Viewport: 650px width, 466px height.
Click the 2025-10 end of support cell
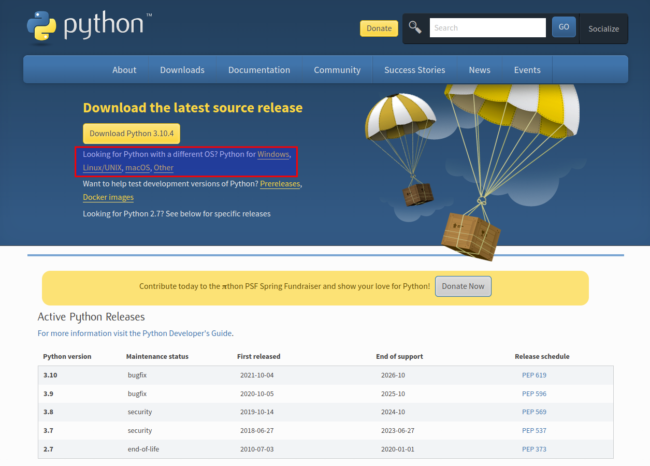(x=393, y=394)
